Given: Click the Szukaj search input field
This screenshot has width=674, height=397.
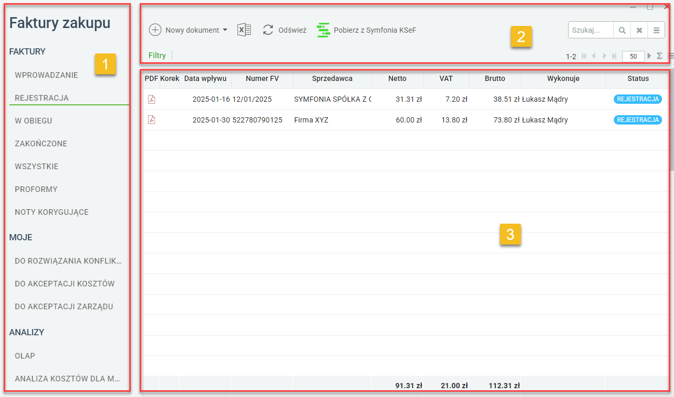Looking at the screenshot, I should [591, 31].
